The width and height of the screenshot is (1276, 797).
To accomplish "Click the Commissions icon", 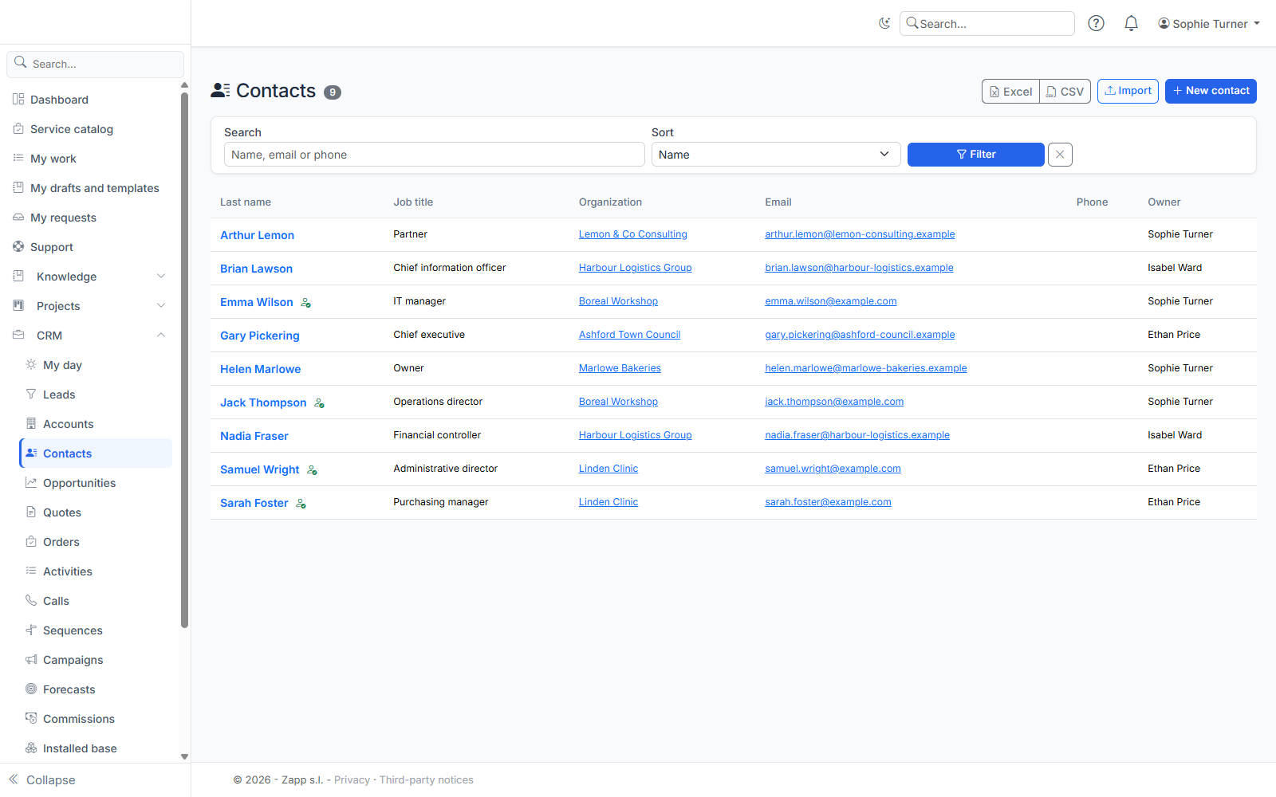I will pyautogui.click(x=31, y=718).
